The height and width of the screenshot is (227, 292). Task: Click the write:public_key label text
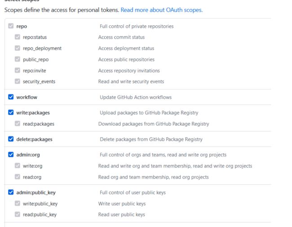coord(40,204)
